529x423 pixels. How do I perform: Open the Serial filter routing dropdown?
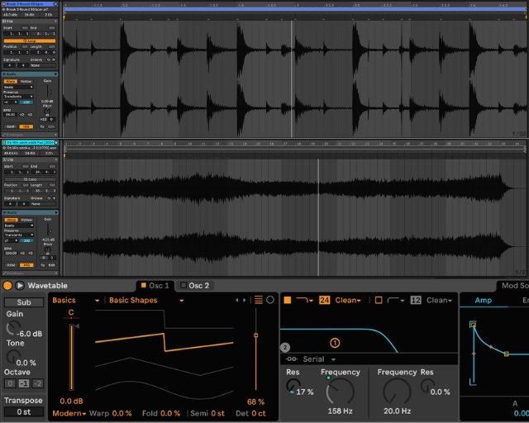click(x=311, y=359)
